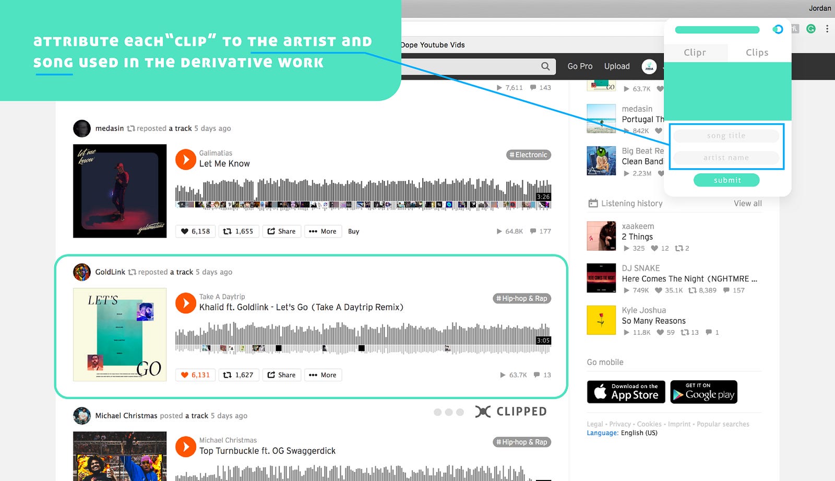This screenshot has width=835, height=481.
Task: Open Chrome three-dot menu
Action: [827, 29]
